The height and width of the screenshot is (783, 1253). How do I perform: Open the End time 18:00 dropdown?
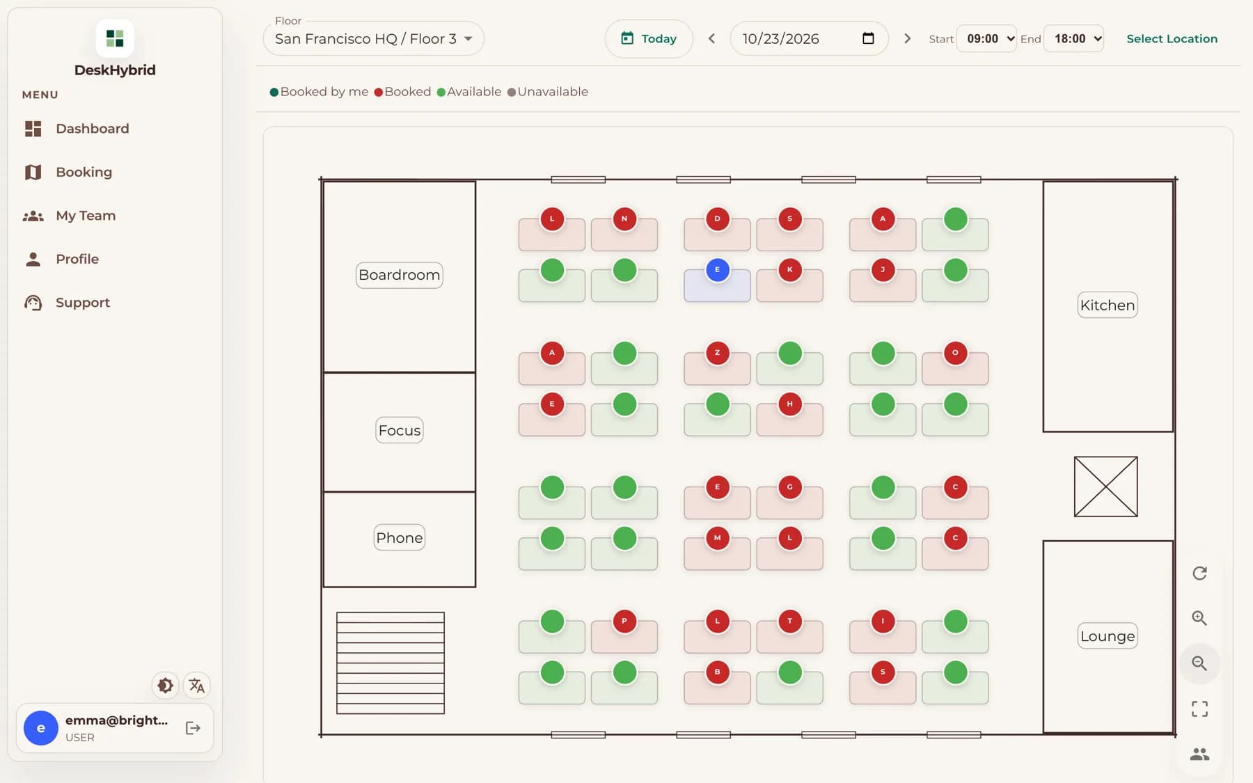pos(1073,39)
